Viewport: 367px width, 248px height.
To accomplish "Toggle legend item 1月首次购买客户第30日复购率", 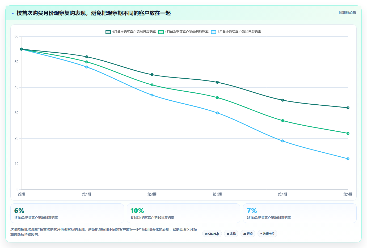I will [x=131, y=32].
